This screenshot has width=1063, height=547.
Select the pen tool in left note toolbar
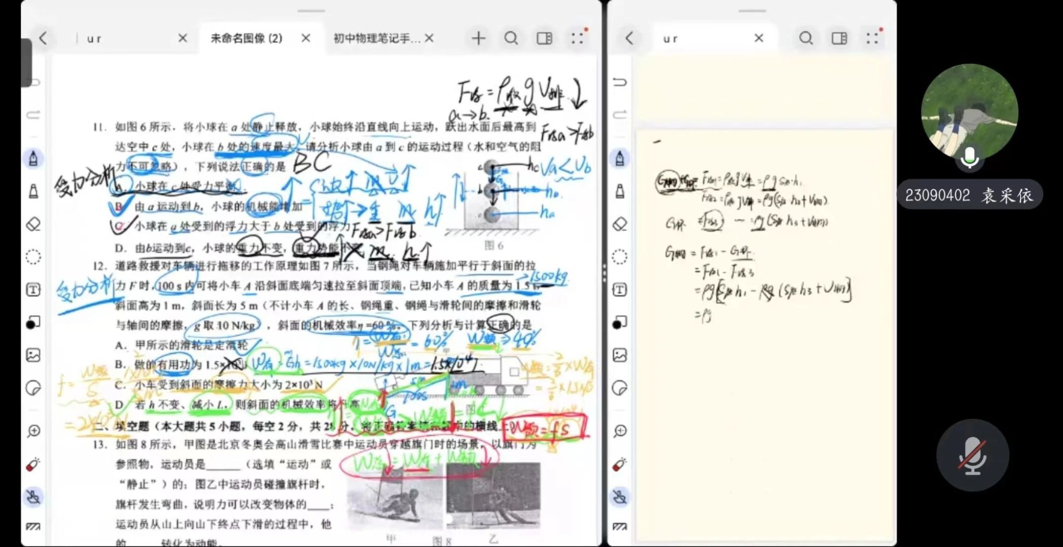[x=33, y=158]
